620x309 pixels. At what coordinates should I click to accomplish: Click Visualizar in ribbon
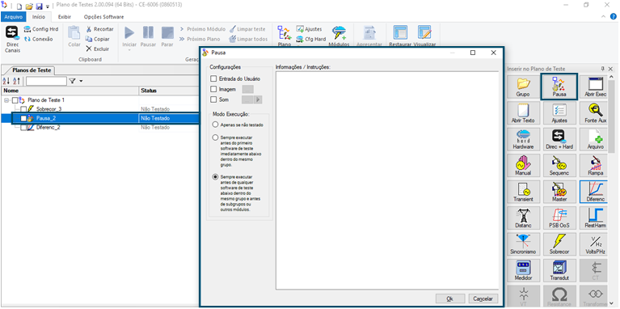pos(424,36)
